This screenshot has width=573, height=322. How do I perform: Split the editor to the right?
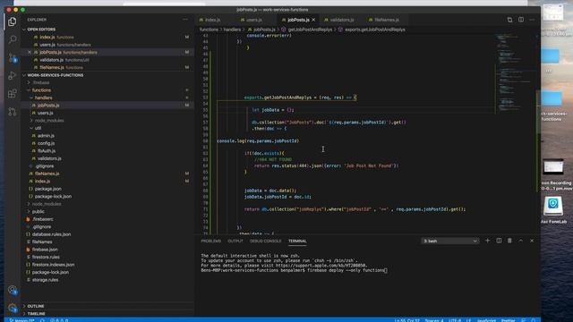[x=521, y=20]
